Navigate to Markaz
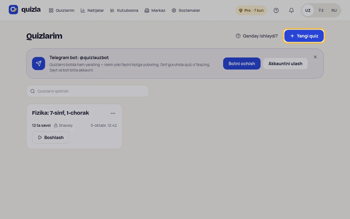The height and width of the screenshot is (219, 350). [x=155, y=10]
